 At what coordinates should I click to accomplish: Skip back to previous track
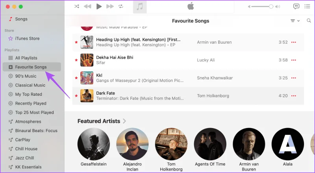click(x=87, y=6)
